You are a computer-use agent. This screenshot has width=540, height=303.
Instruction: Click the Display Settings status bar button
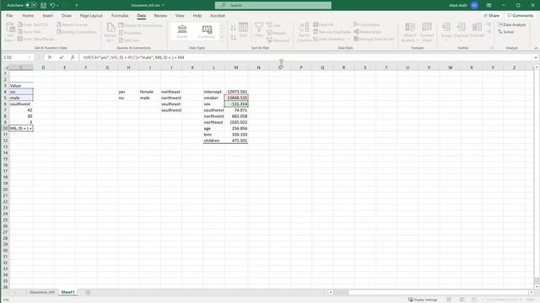point(423,300)
